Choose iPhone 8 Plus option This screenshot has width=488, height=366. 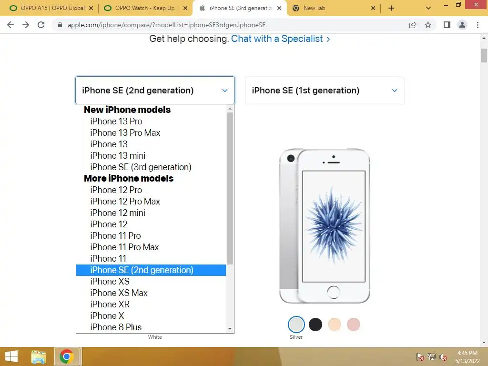pos(151,327)
